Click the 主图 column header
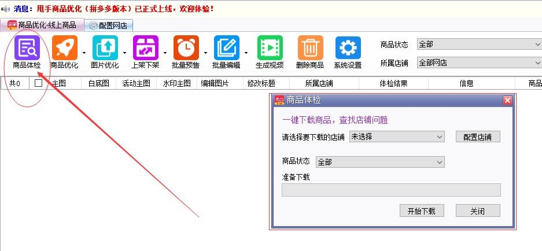 (x=63, y=83)
